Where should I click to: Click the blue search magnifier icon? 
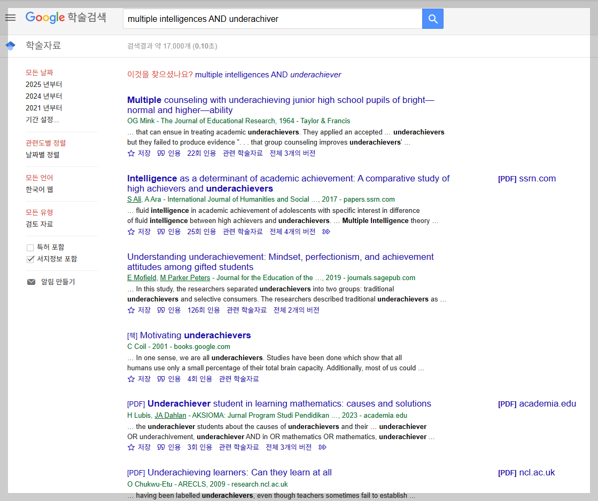click(x=432, y=18)
